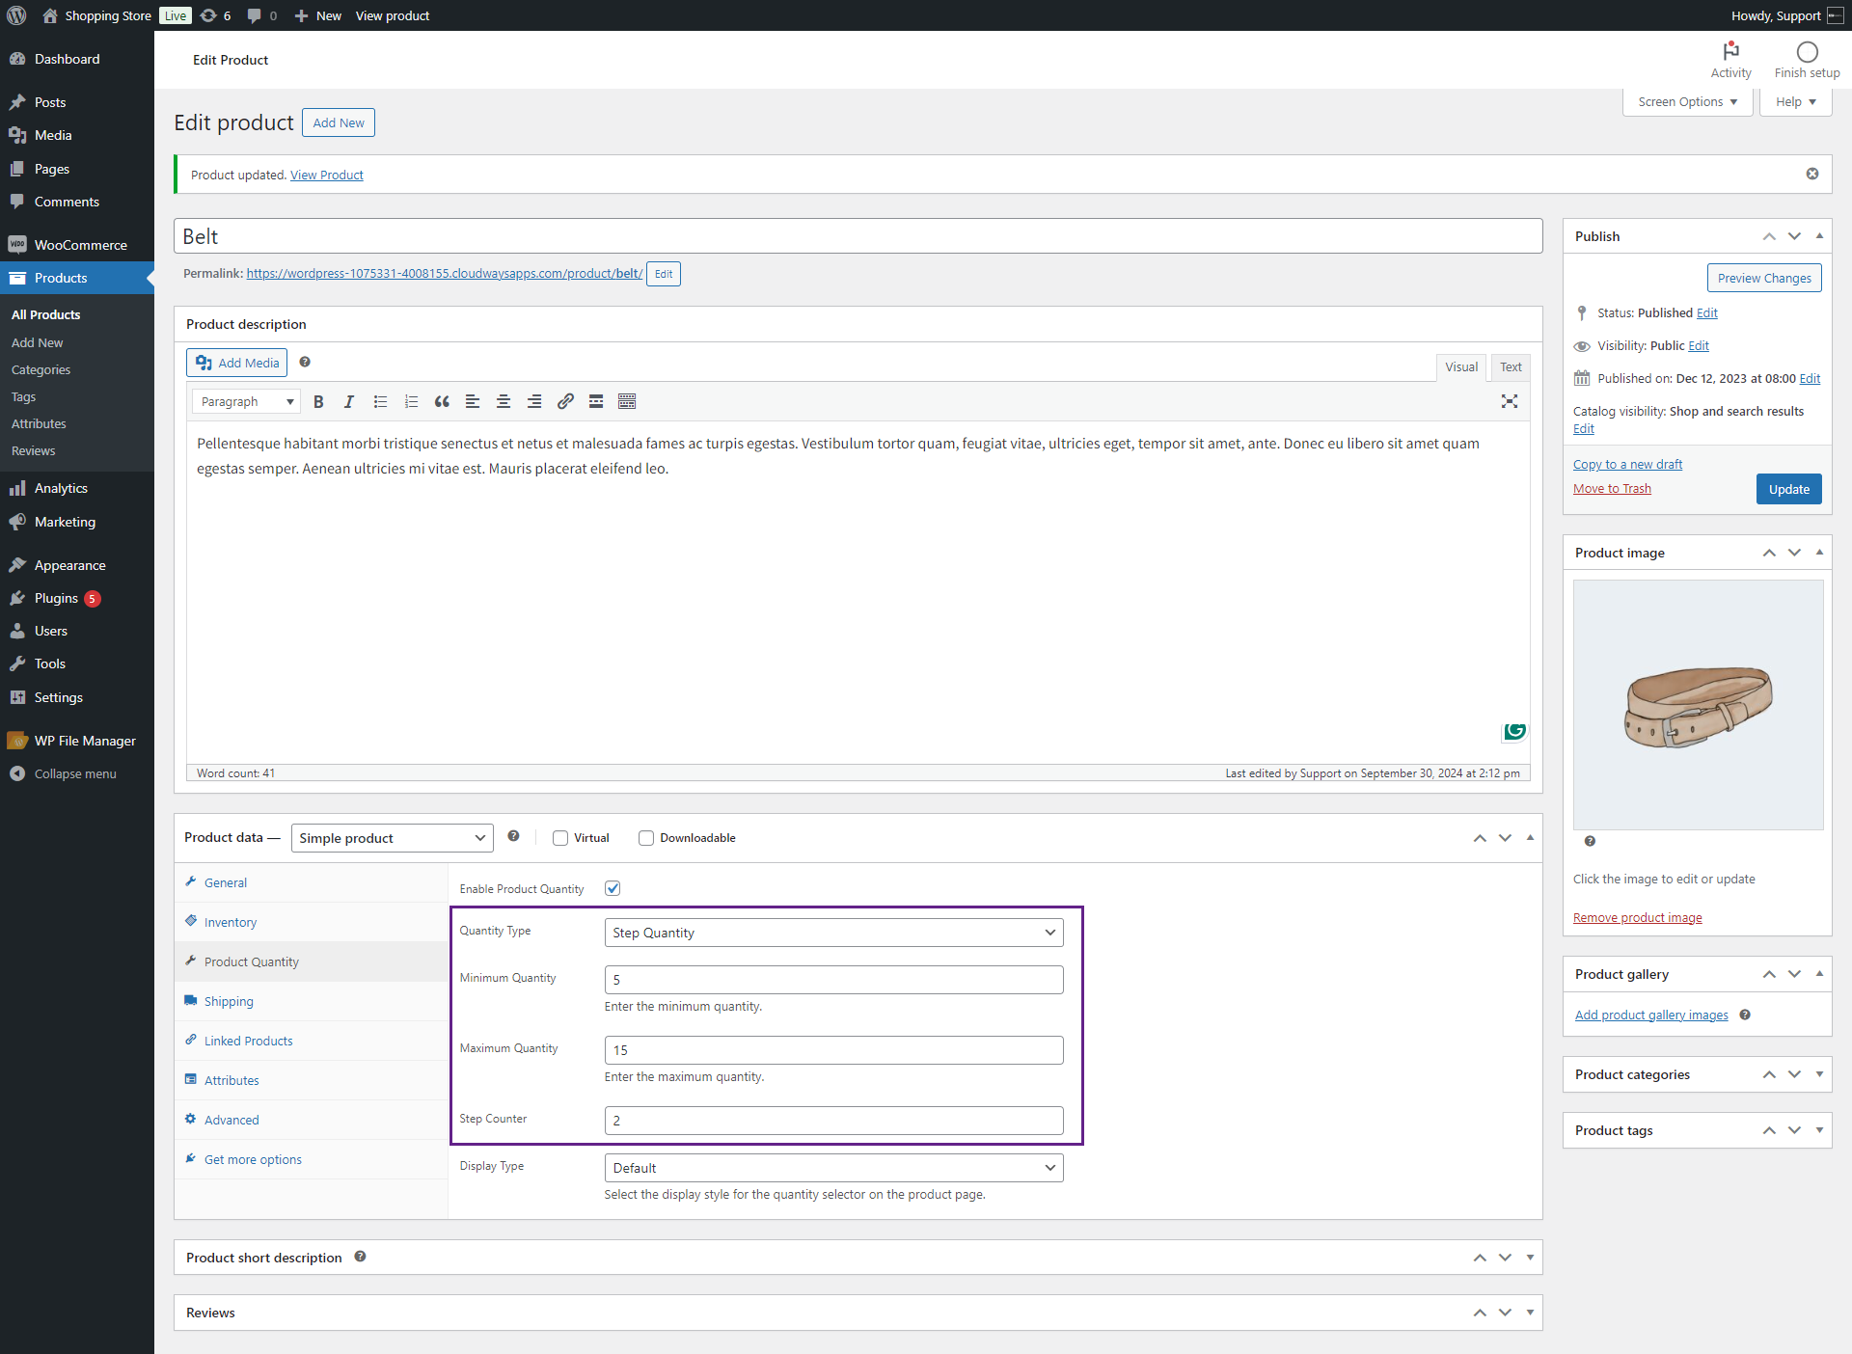Switch to the Text editor tab
This screenshot has height=1354, width=1852.
click(1511, 366)
